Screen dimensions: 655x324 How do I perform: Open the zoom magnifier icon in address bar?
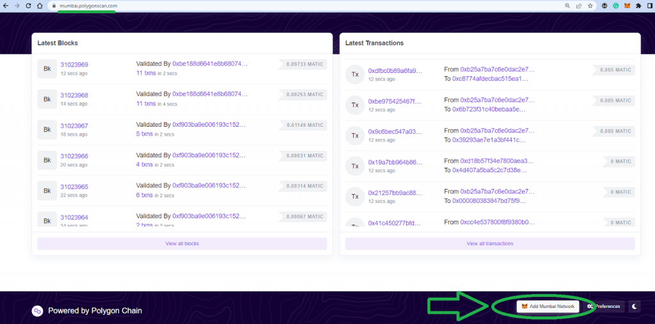coord(567,6)
